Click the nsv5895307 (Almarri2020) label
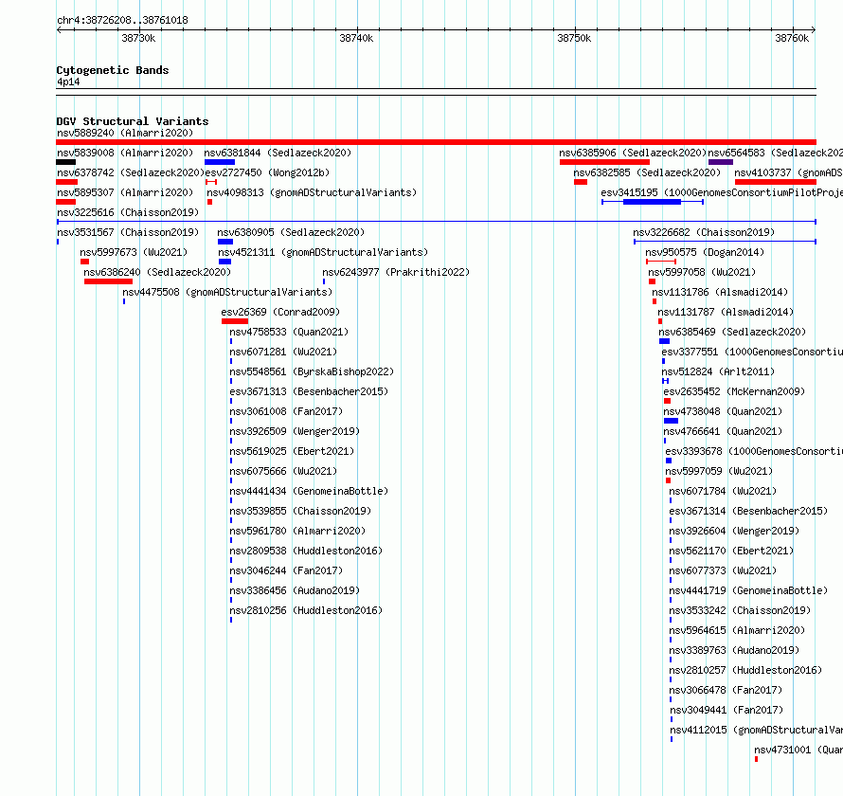 pos(125,192)
